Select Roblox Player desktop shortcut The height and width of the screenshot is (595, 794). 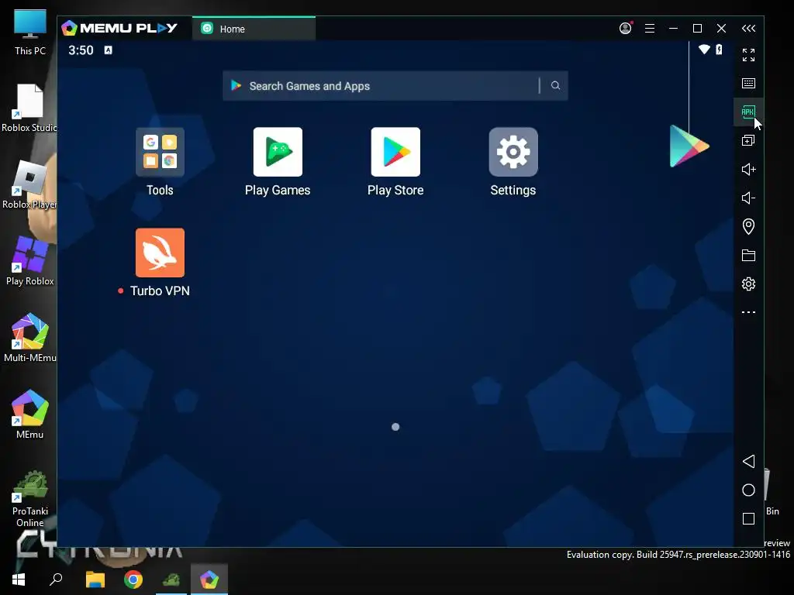point(29,184)
